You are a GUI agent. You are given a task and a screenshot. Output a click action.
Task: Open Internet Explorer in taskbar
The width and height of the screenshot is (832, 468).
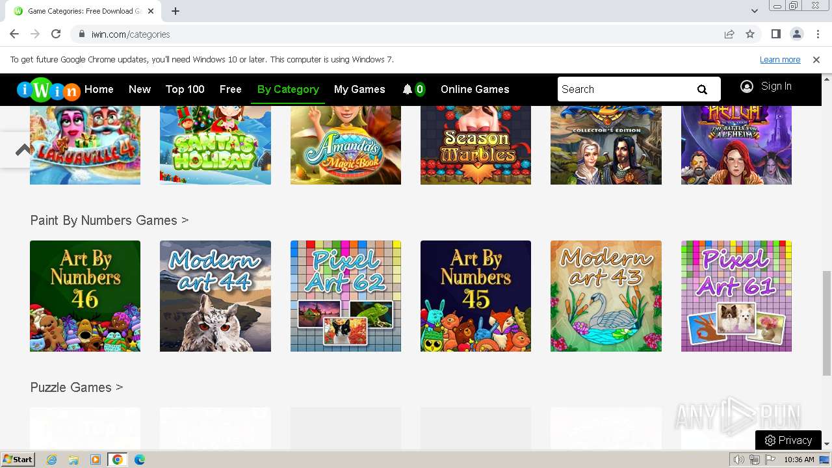[51, 460]
